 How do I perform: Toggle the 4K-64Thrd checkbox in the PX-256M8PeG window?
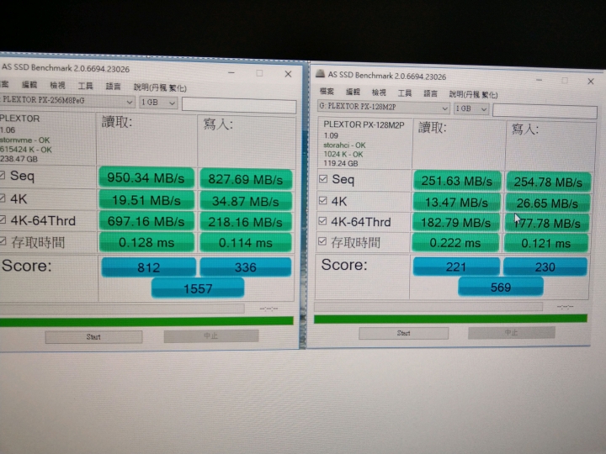point(3,219)
